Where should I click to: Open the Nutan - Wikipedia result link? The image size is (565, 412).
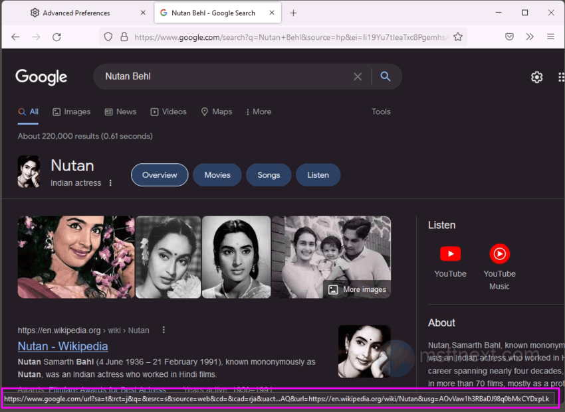click(62, 346)
